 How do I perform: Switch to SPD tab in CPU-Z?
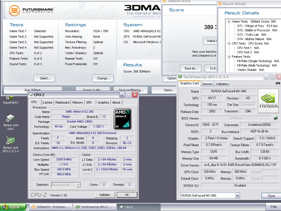click(89, 102)
